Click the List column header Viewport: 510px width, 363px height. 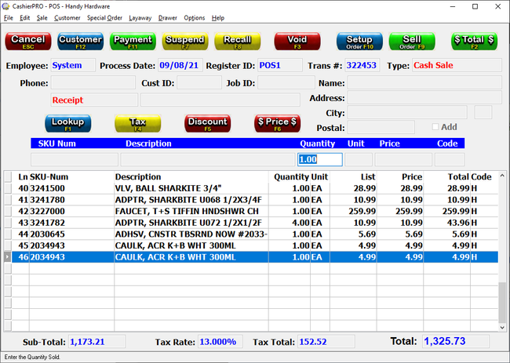pyautogui.click(x=368, y=176)
